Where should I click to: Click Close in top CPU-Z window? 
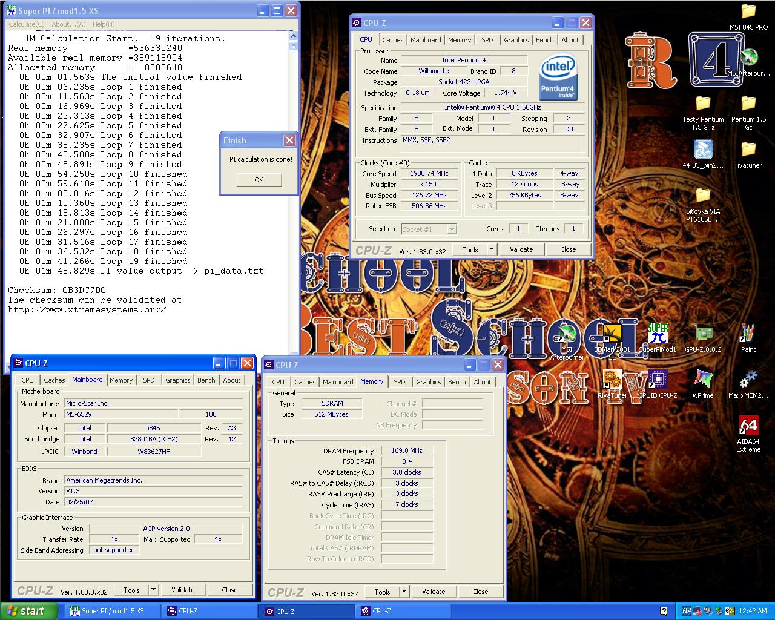(568, 249)
